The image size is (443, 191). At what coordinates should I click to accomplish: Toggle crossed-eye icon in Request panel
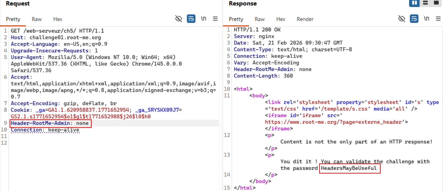pyautogui.click(x=179, y=19)
